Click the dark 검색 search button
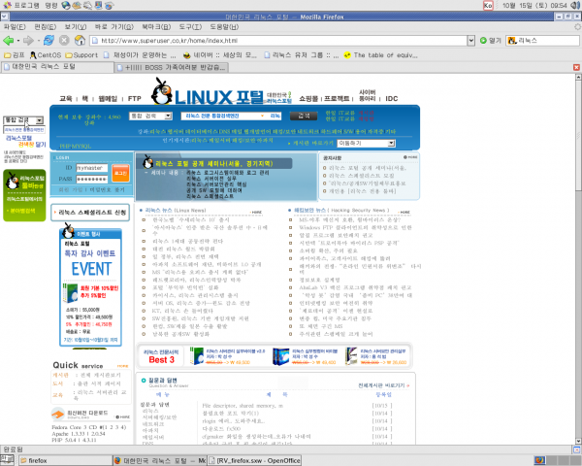Viewport: 582px width, 466px height. pos(304,116)
